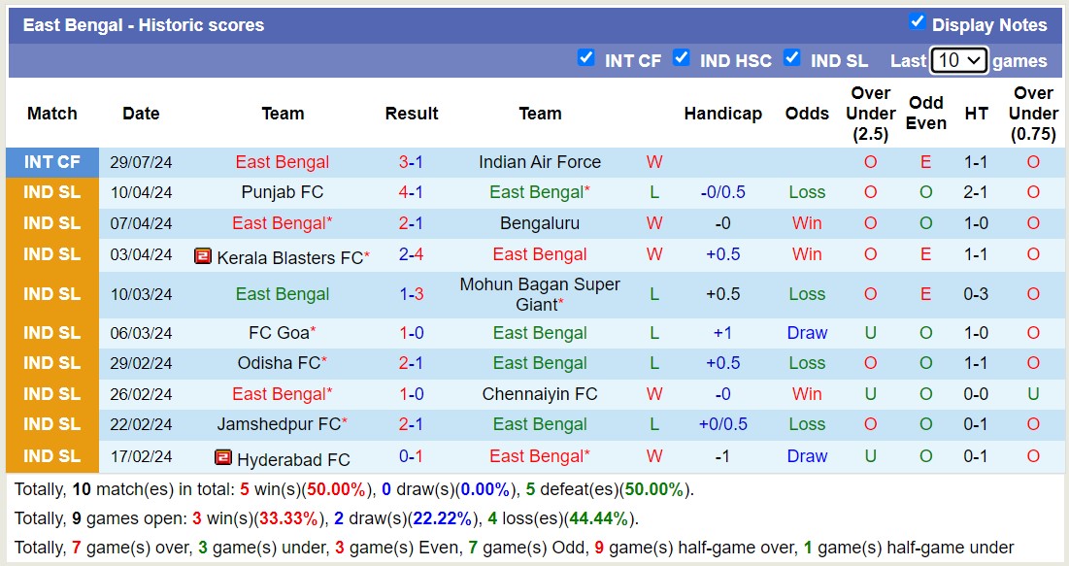Screen dimensions: 1069x566
Task: Toggle the IND SL filter checkbox
Action: click(792, 58)
